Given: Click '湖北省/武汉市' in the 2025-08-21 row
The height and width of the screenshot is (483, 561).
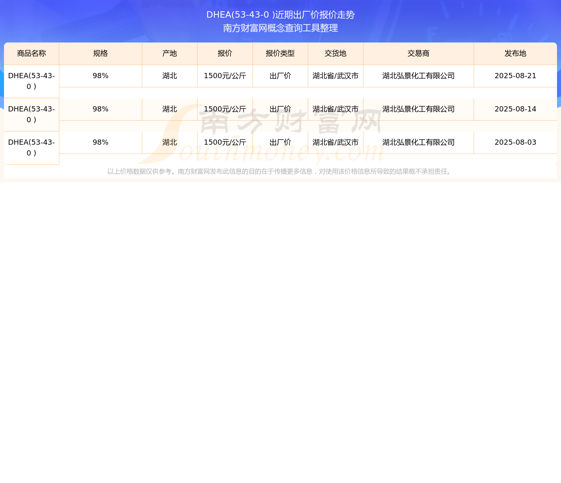Looking at the screenshot, I should pyautogui.click(x=335, y=76).
